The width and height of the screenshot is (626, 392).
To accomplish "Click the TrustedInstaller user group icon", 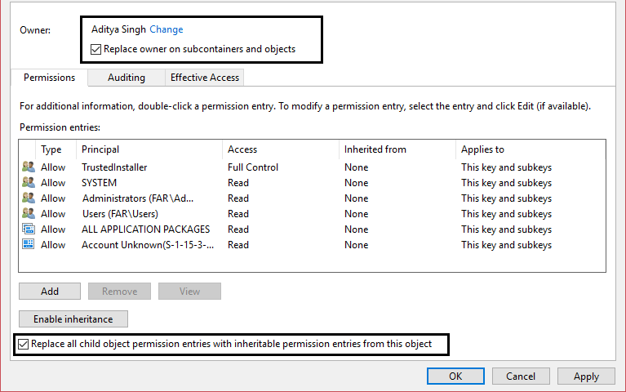I will 29,167.
